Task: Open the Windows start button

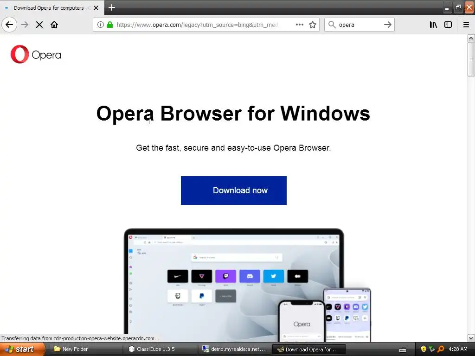Action: coord(22,349)
